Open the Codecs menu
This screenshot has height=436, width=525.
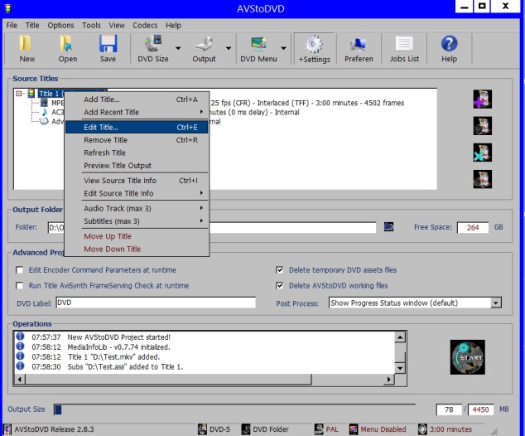[x=145, y=26]
